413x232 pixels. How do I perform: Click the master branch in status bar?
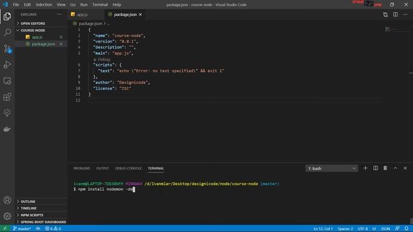click(22, 229)
